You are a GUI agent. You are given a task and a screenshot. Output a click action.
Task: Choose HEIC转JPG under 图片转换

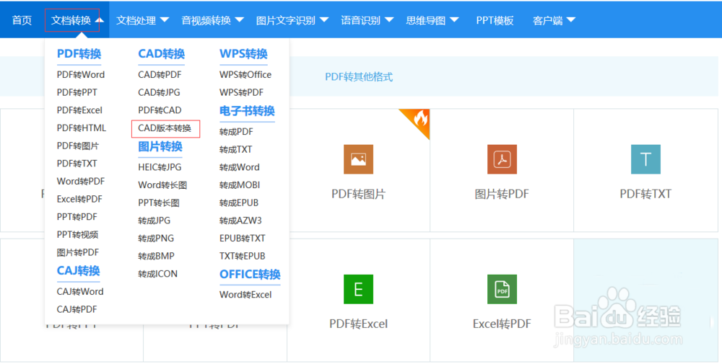tap(160, 167)
